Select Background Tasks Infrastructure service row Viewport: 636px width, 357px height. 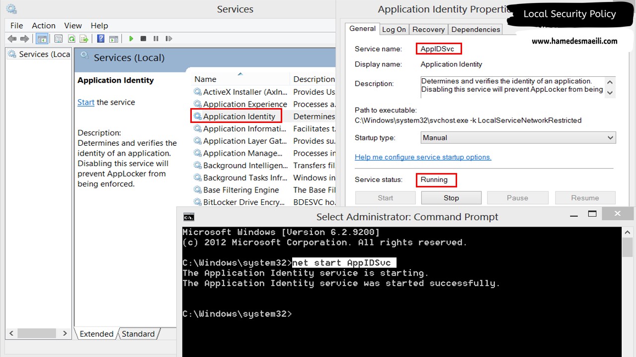pyautogui.click(x=263, y=178)
